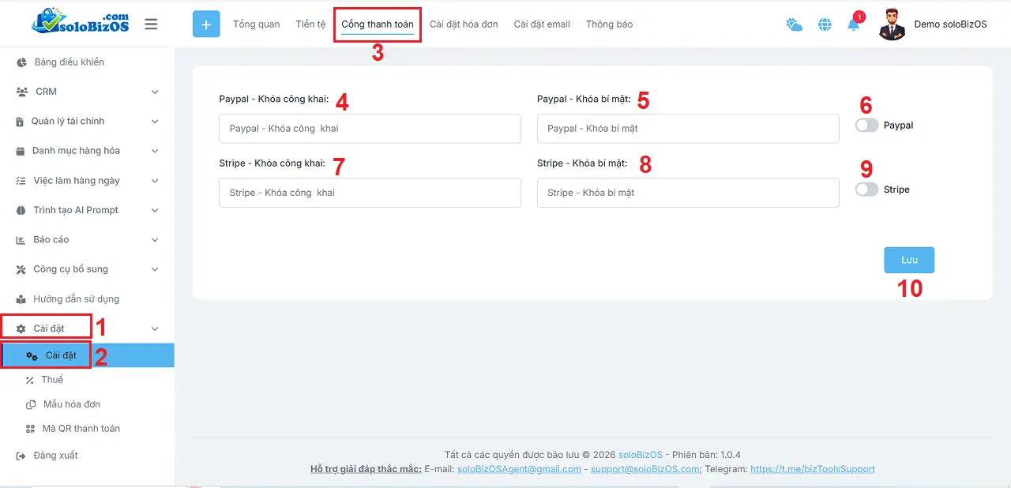Click the Lưu save button

pos(909,260)
